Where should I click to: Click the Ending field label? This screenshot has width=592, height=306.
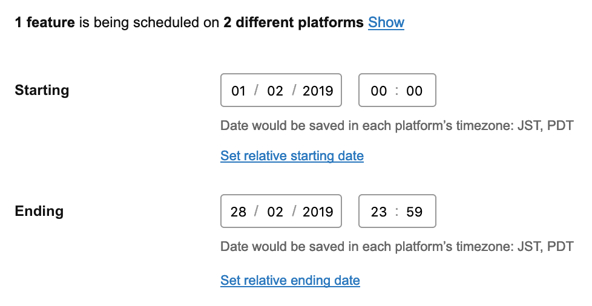[39, 211]
